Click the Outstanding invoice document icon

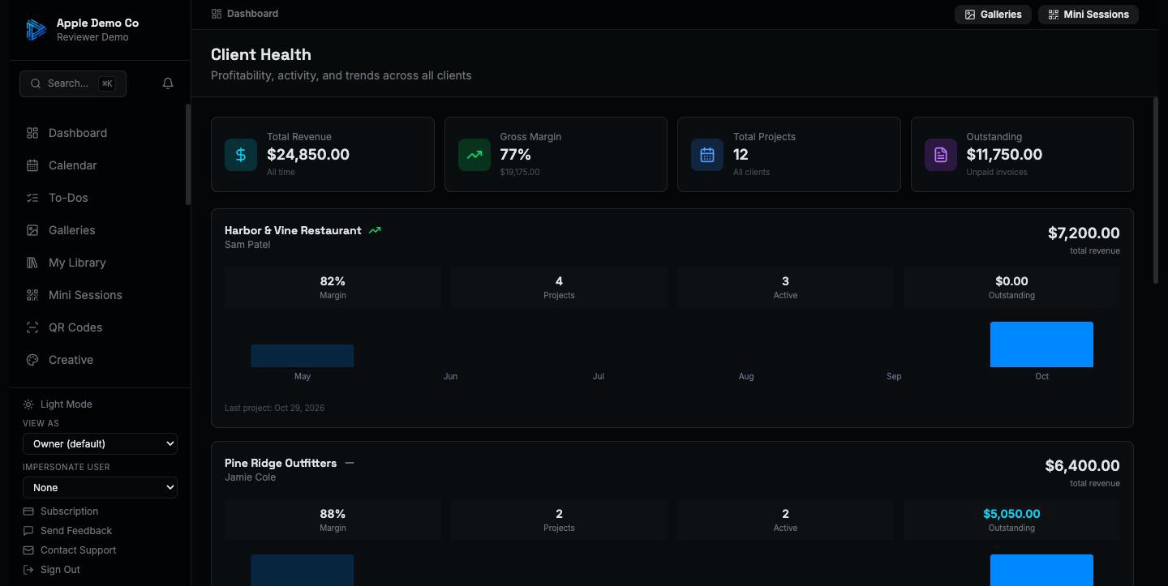[941, 155]
